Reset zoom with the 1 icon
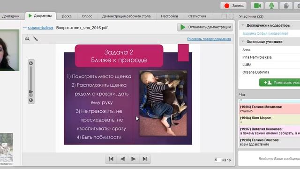The width and height of the screenshot is (300, 169). (x=31, y=100)
